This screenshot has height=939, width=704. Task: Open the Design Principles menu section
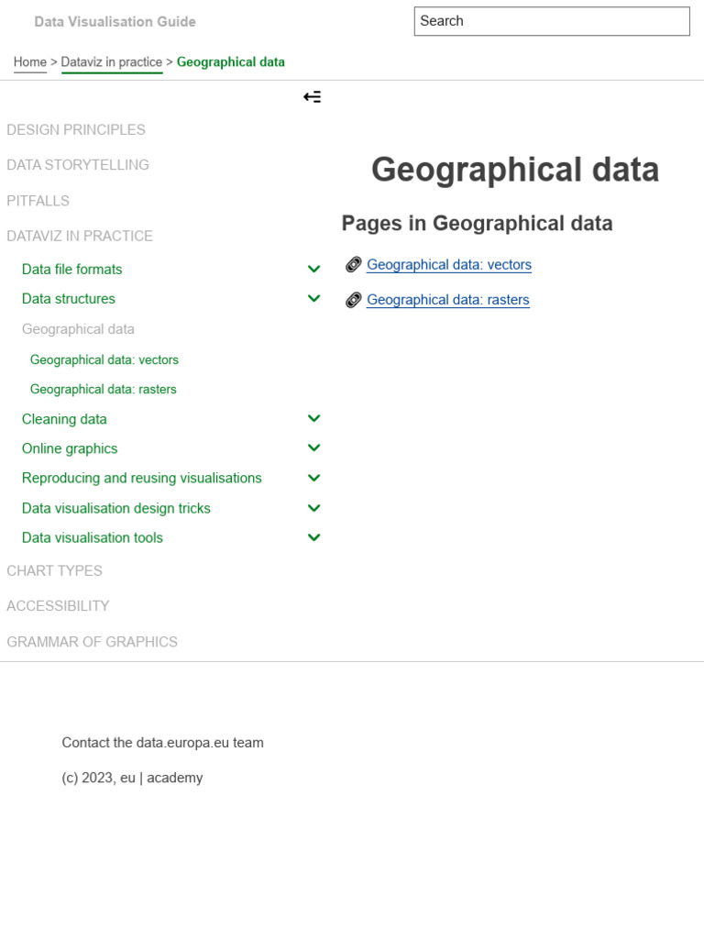pyautogui.click(x=76, y=129)
